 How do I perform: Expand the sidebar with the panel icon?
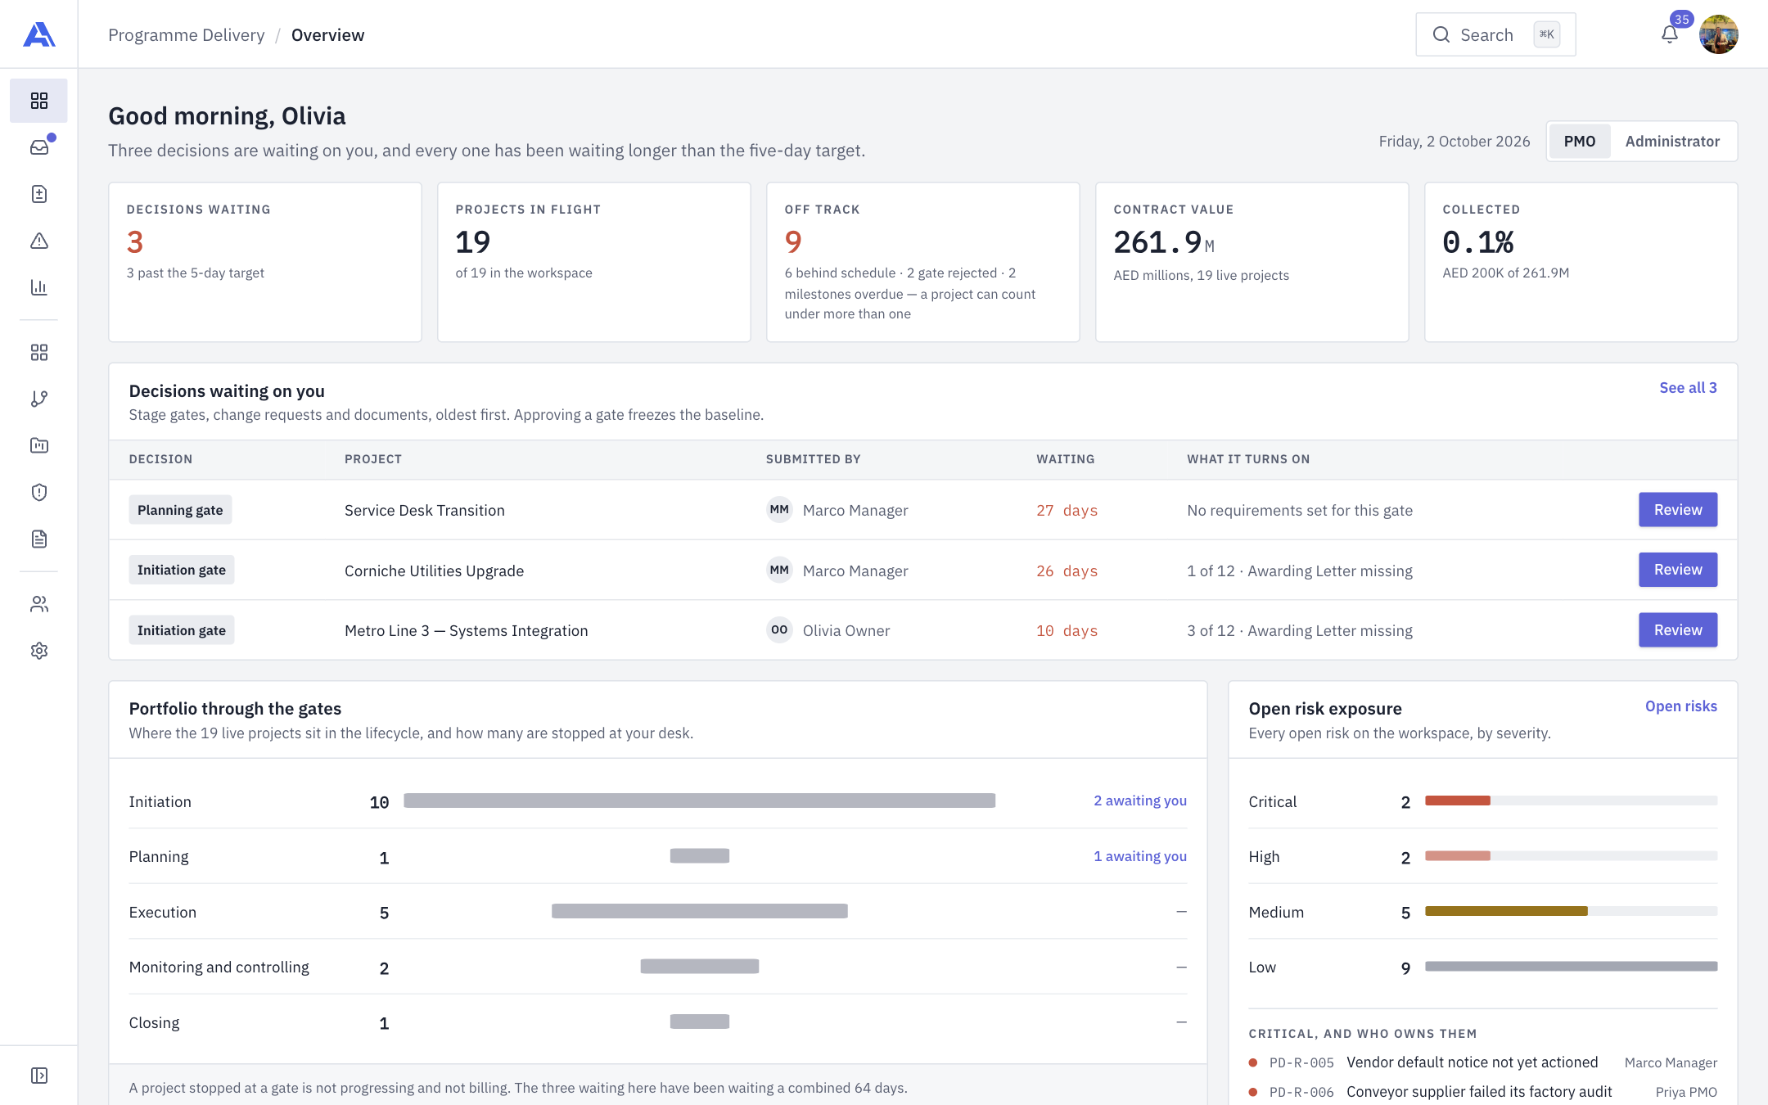[x=38, y=1076]
